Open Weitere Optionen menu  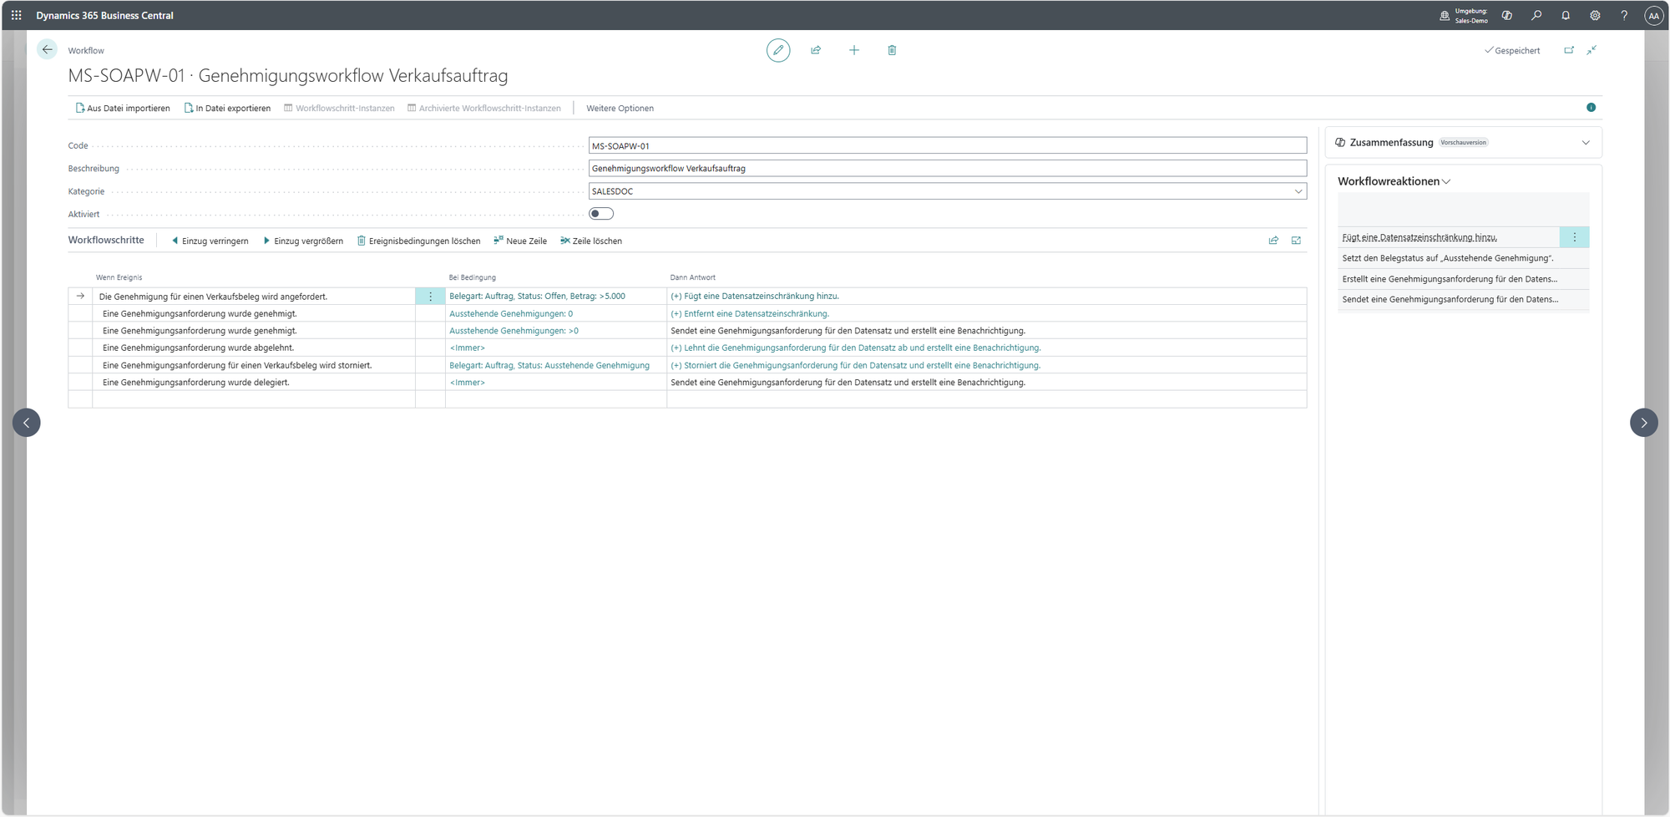[620, 109]
